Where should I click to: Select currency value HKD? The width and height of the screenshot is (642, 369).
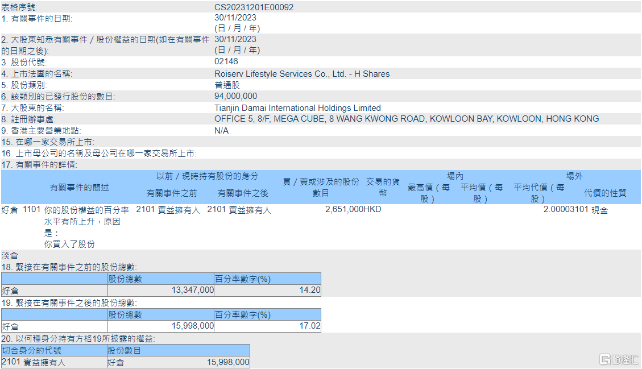[372, 209]
